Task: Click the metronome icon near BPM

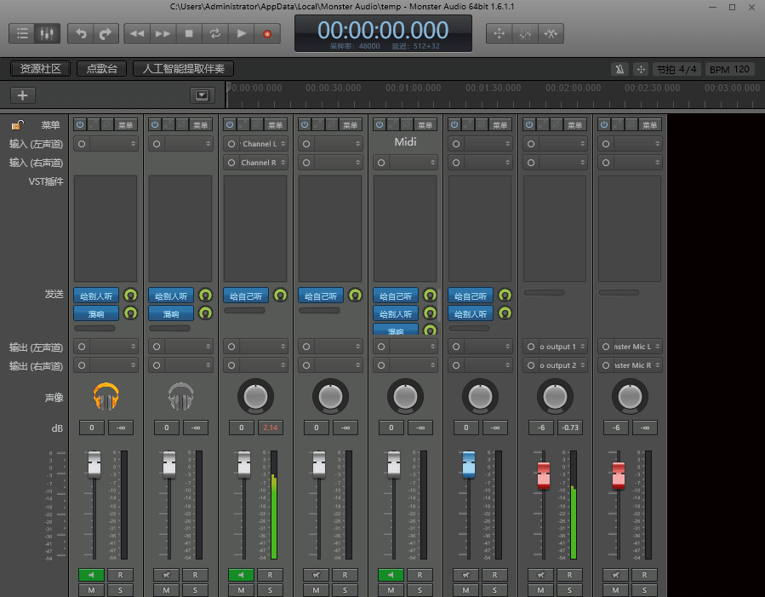Action: click(x=620, y=69)
